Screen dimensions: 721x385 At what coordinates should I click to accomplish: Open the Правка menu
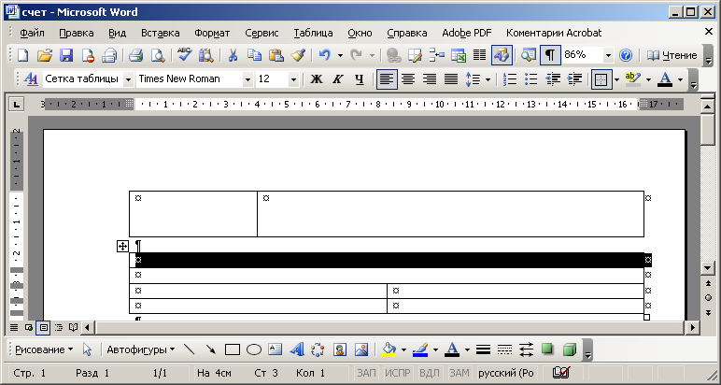click(x=77, y=33)
